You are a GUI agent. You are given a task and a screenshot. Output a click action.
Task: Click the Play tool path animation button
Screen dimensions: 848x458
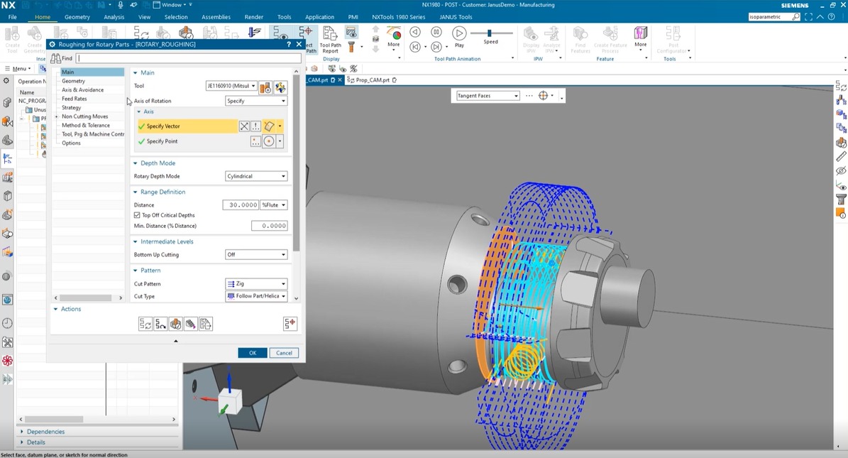point(459,37)
